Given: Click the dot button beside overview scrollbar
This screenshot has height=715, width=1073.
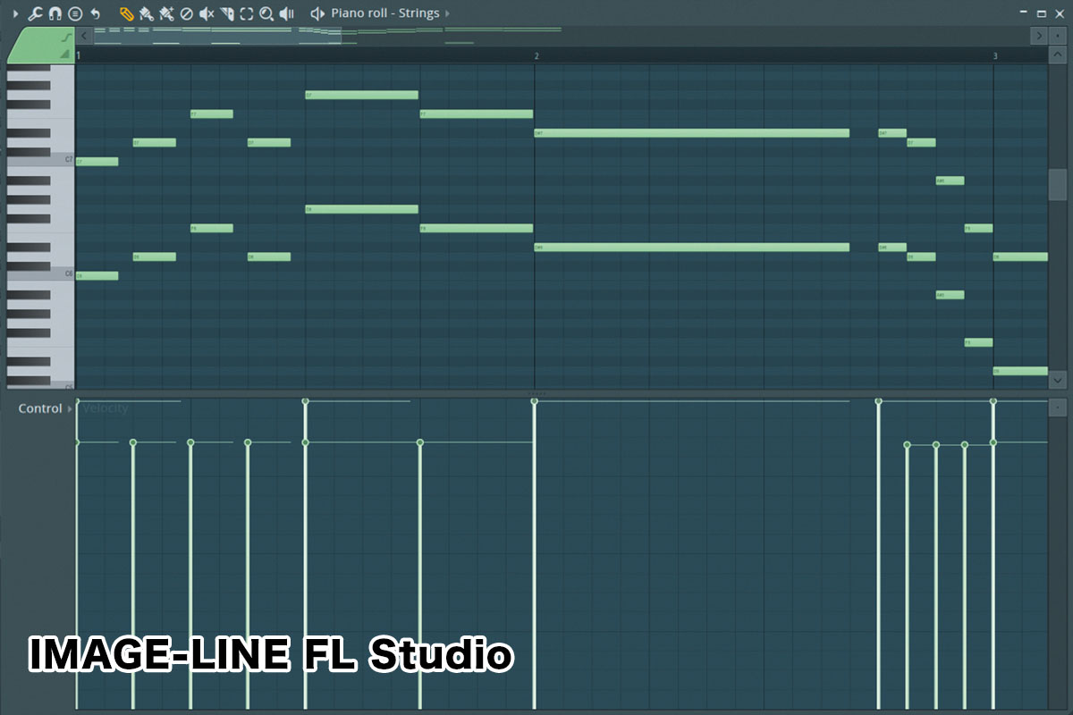Looking at the screenshot, I should 1058,36.
